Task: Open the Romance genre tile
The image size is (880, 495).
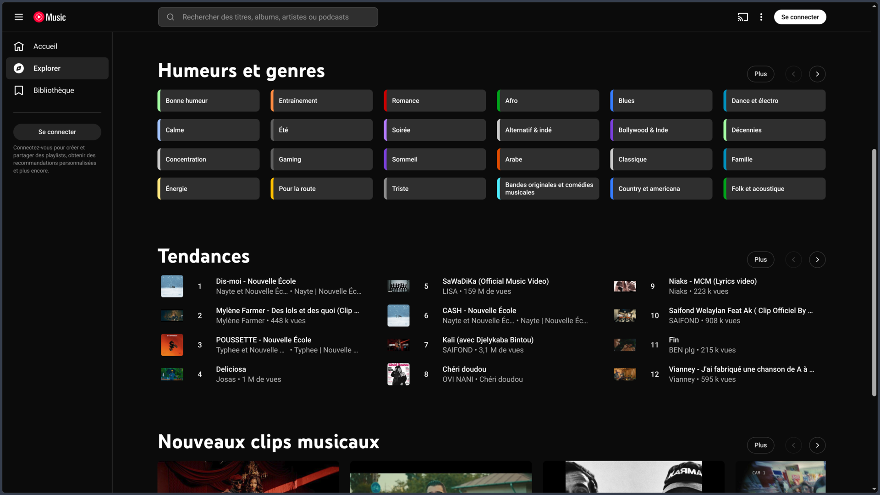Action: pyautogui.click(x=435, y=101)
